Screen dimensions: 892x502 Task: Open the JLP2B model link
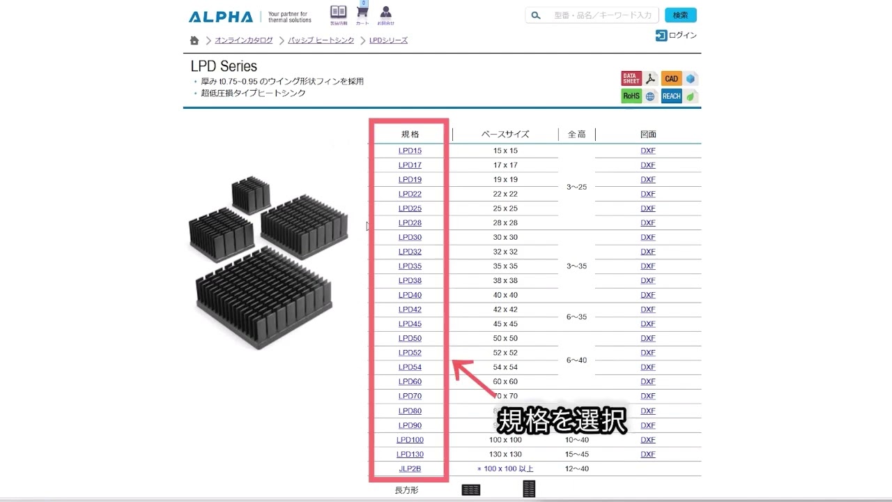410,469
